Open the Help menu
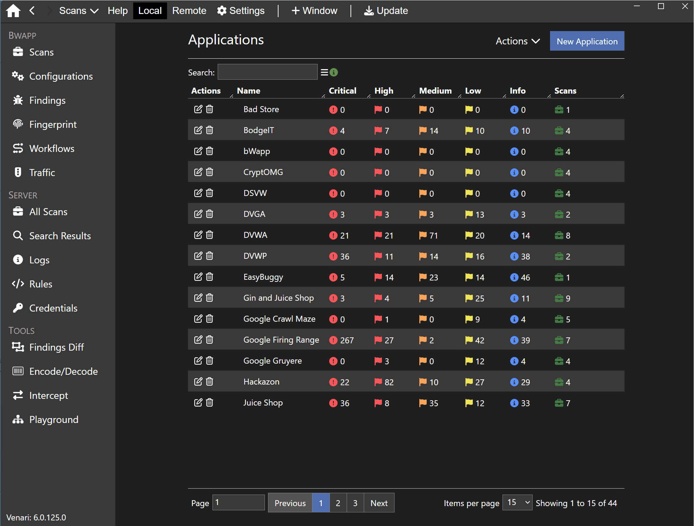 [x=117, y=10]
